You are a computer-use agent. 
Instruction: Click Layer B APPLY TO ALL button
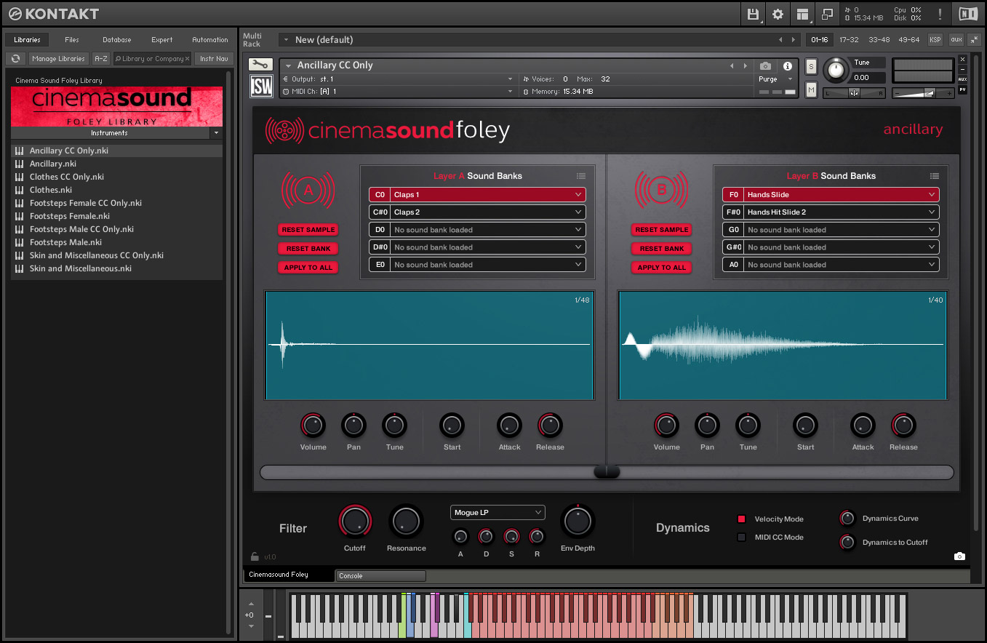[x=661, y=268]
